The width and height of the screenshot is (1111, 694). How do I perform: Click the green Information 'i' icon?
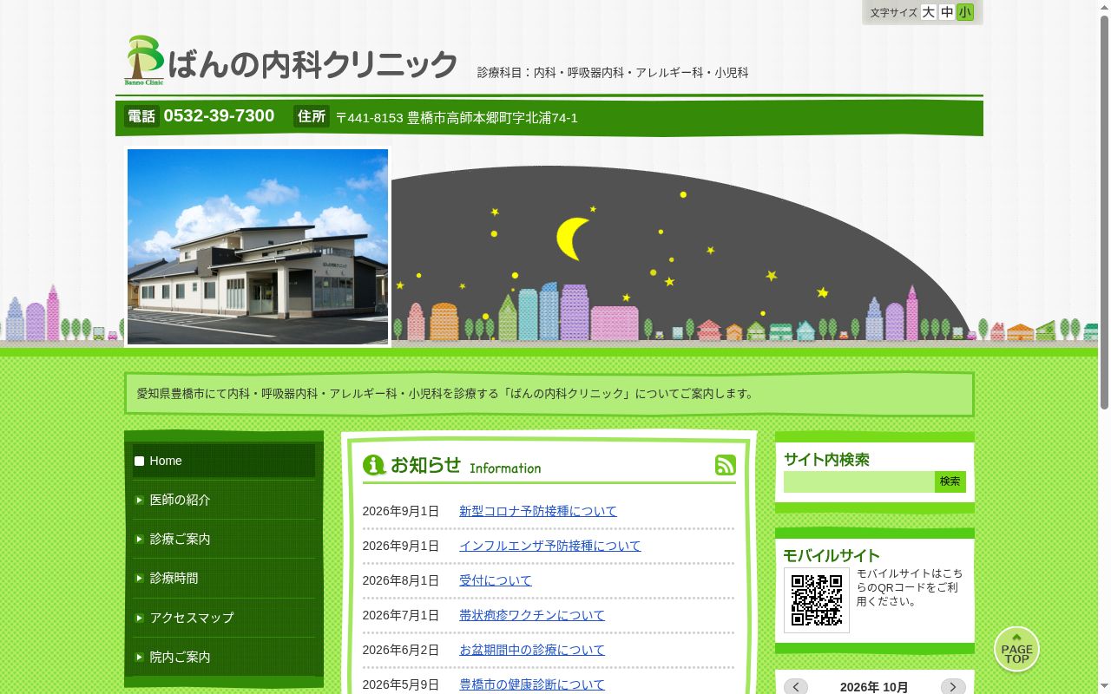point(374,465)
